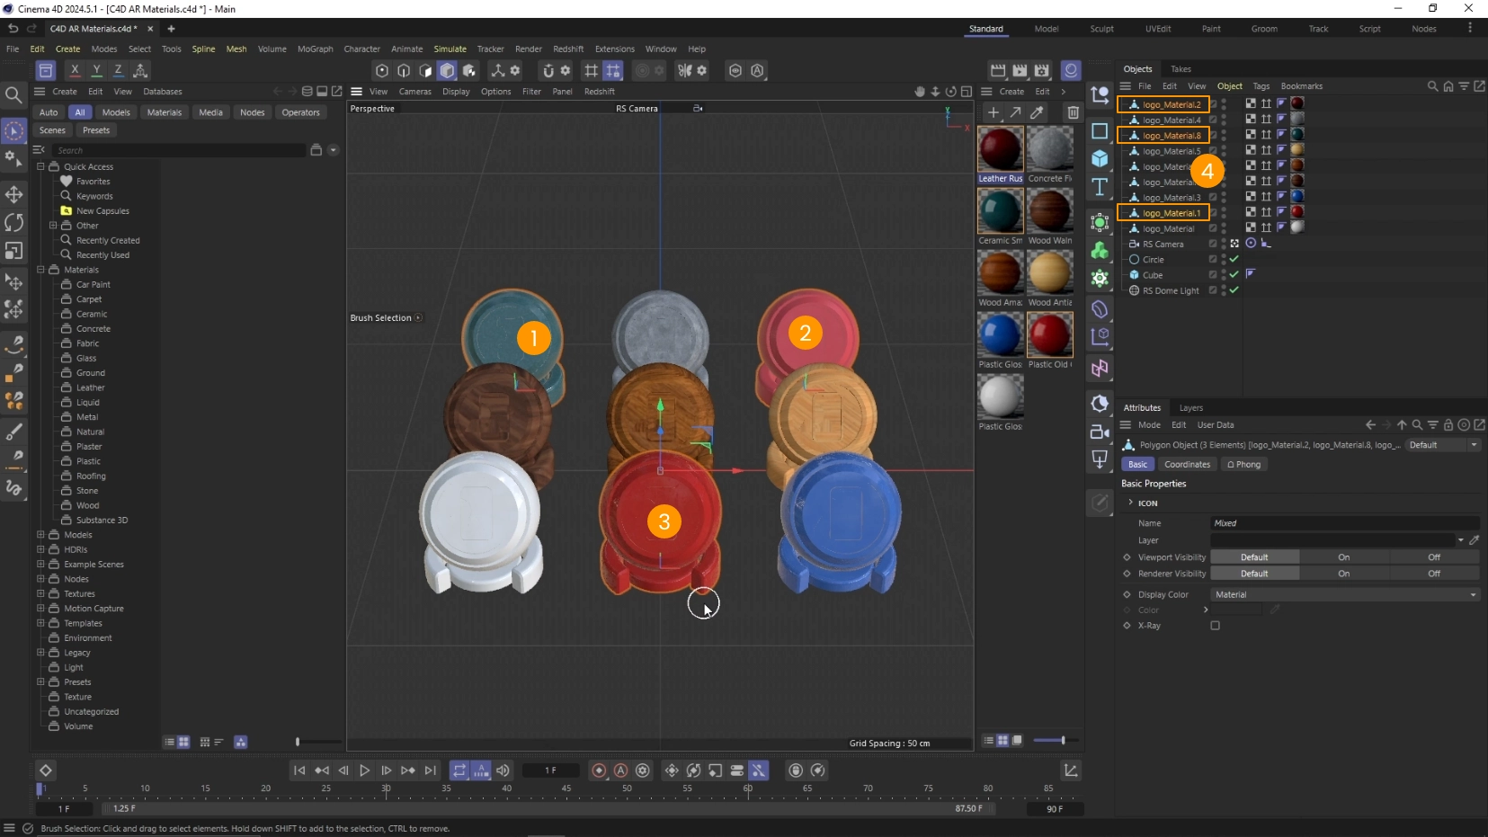Click the Autokeying button
This screenshot has height=837, width=1488.
coord(620,770)
